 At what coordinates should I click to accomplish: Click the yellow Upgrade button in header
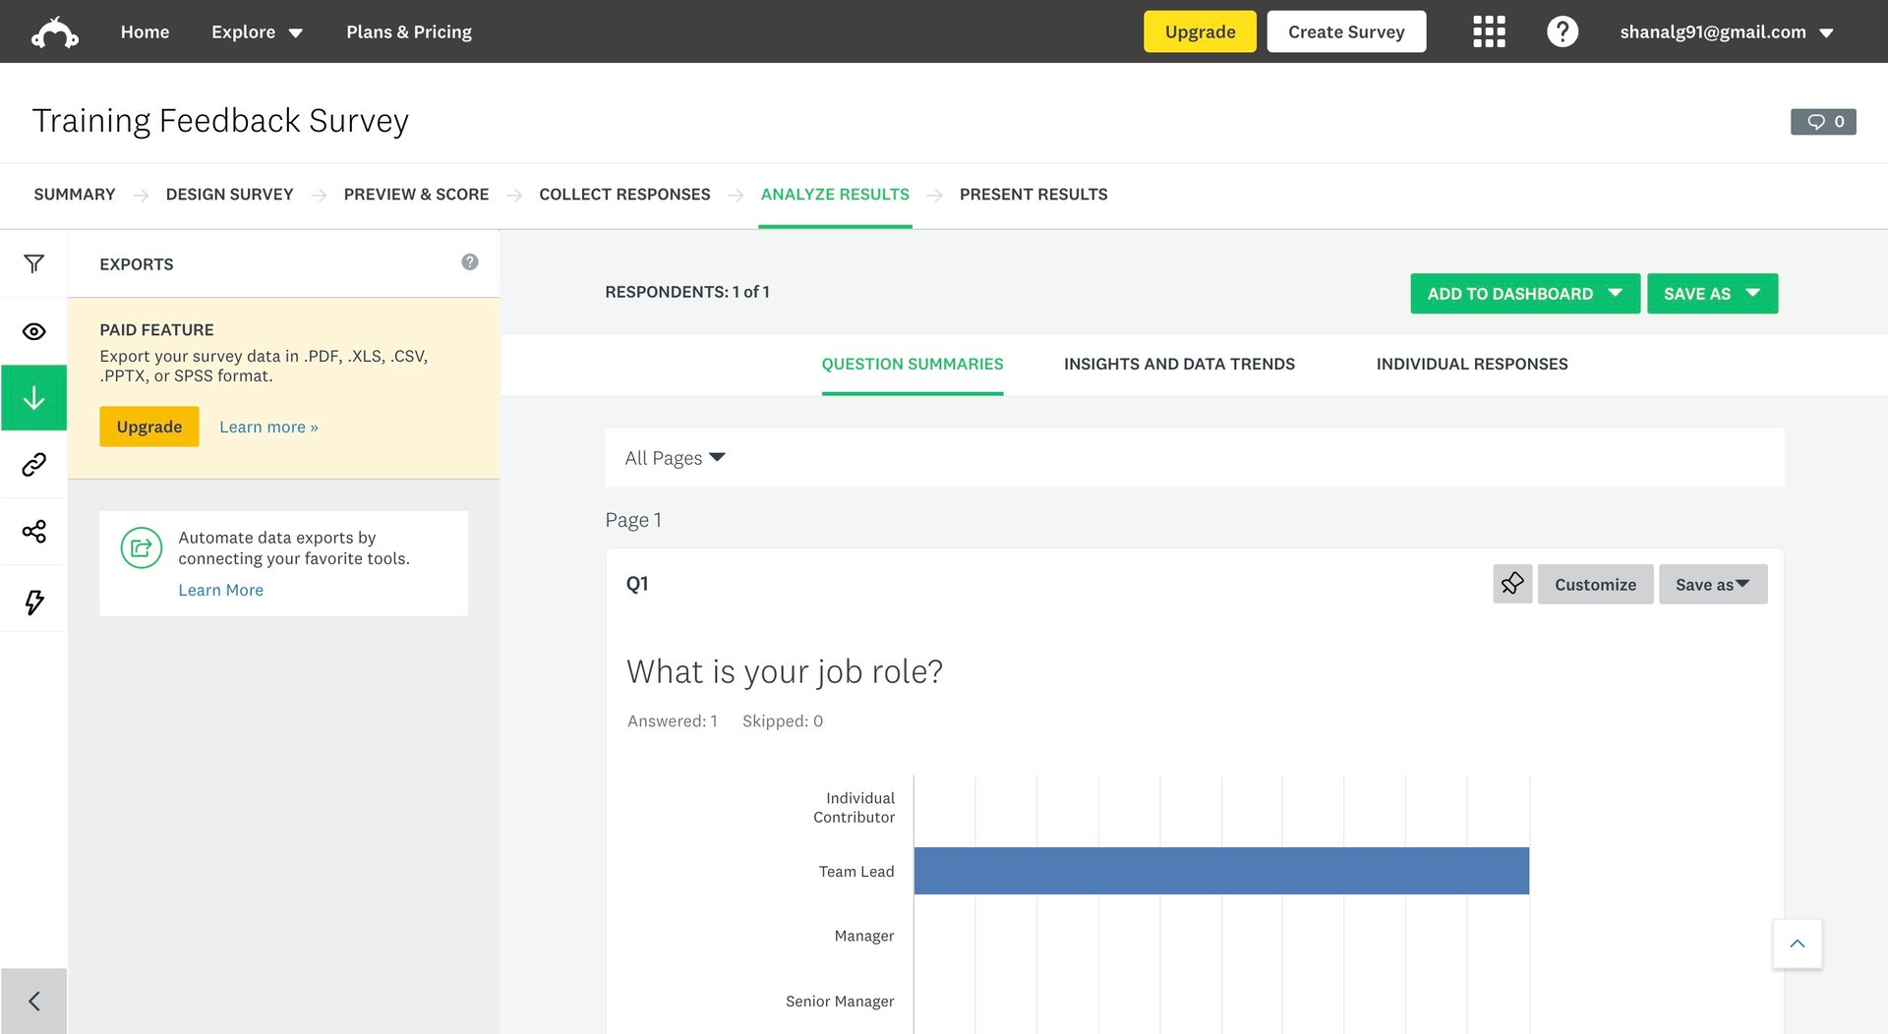click(1200, 31)
